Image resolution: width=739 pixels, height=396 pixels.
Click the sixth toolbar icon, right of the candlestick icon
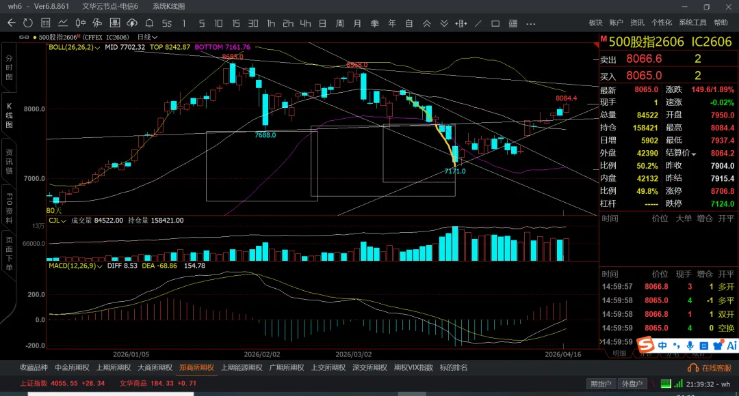coord(98,23)
